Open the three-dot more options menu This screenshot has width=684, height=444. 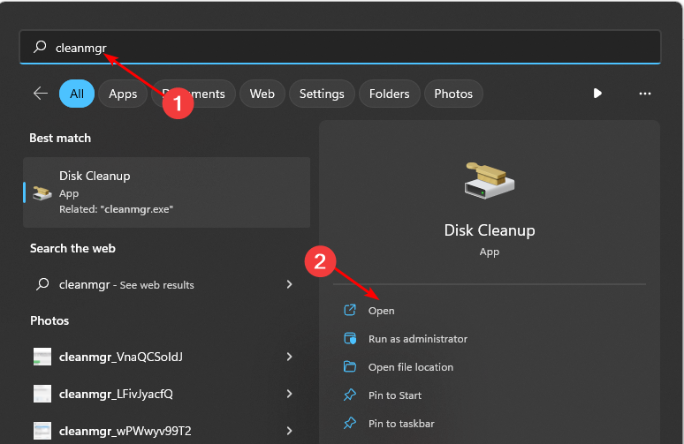[645, 94]
